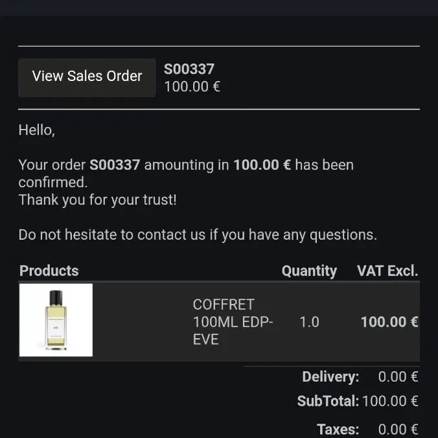Click the Hello greeting line
Viewport: 438px width, 438px height.
coord(36,130)
